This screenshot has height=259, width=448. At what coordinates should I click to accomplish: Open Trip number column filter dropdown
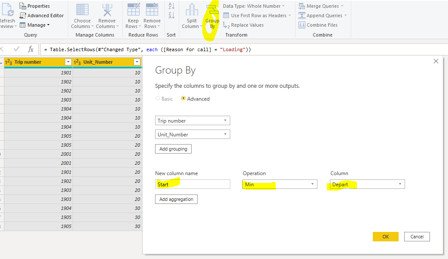(68, 62)
